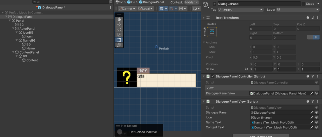Open the anchor presets stretch box
The height and width of the screenshot is (137, 322).
[x=212, y=31]
